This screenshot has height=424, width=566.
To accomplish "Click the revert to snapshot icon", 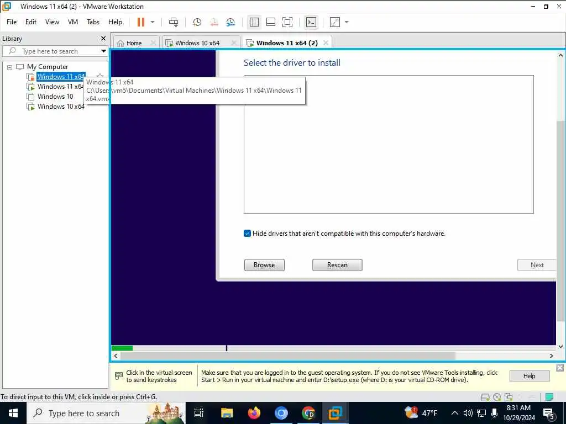I will (214, 22).
